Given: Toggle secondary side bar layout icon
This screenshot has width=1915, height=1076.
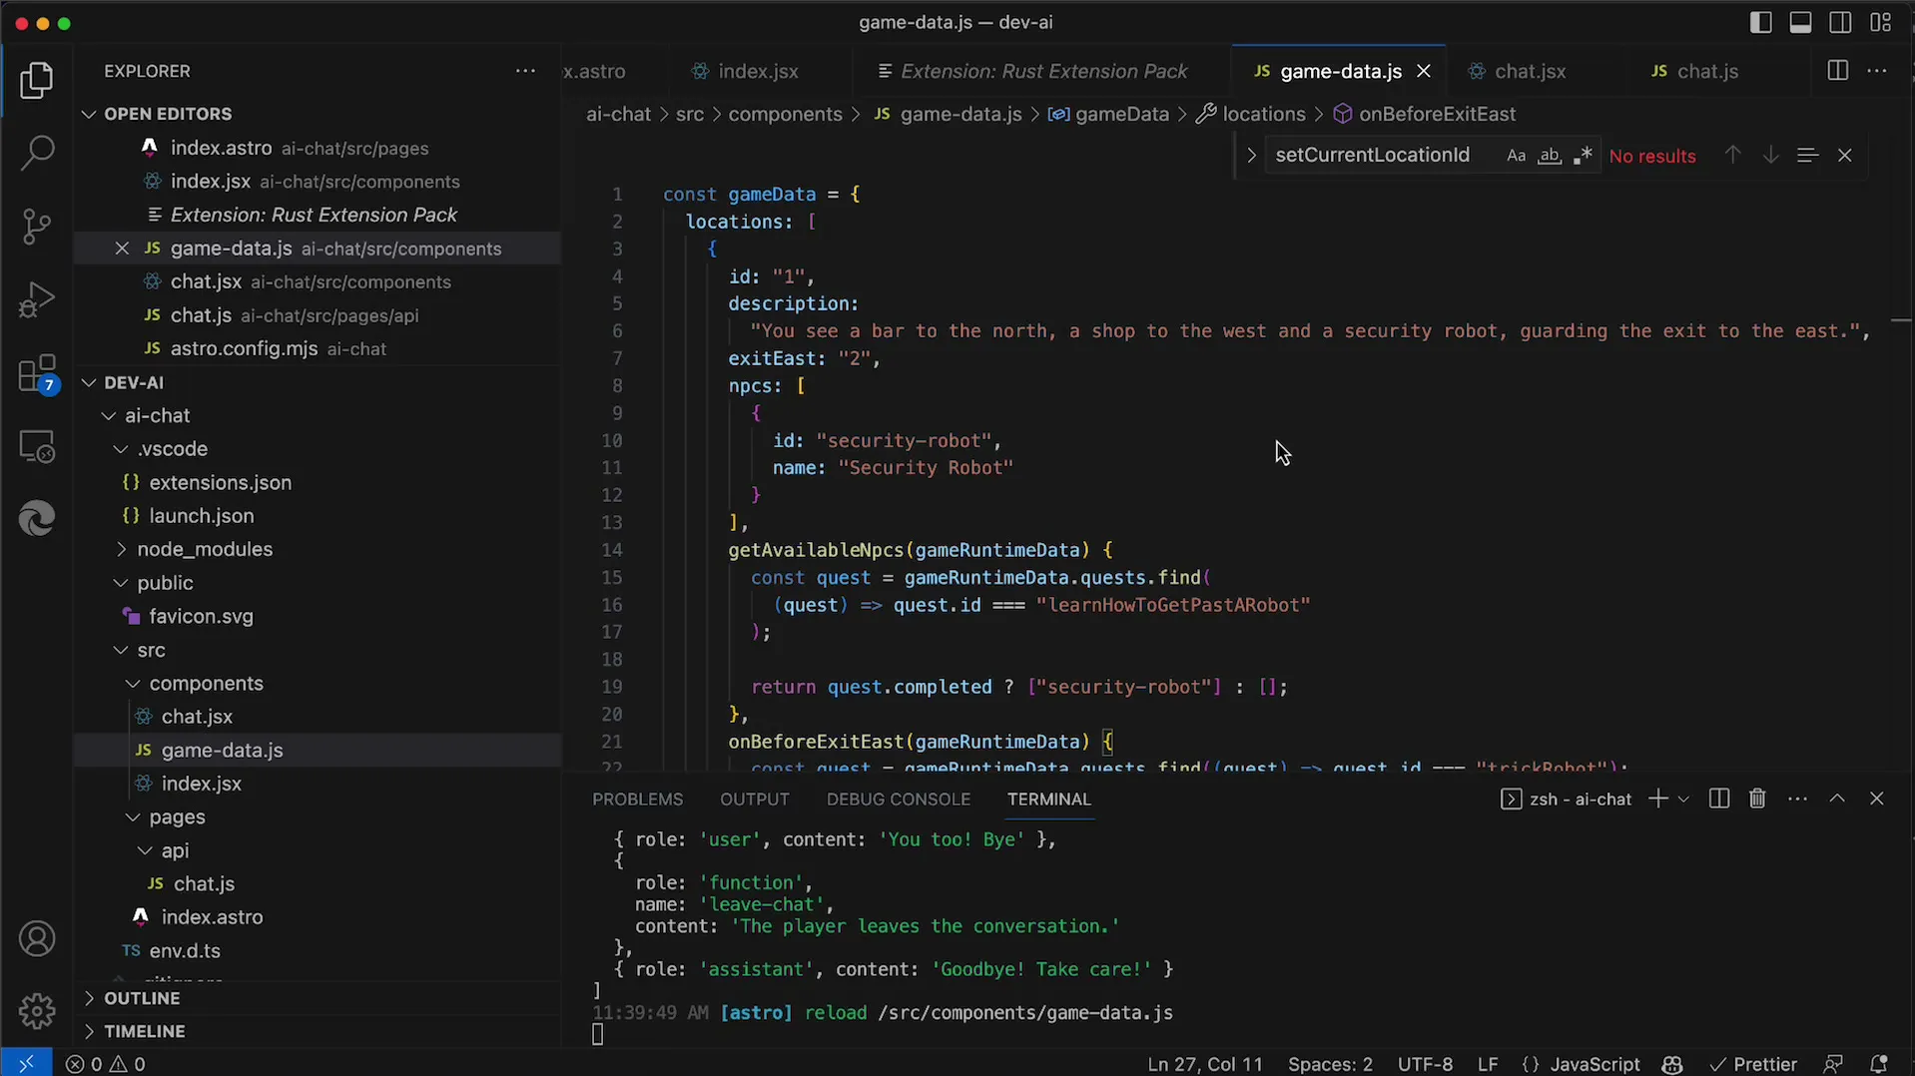Looking at the screenshot, I should point(1840,22).
